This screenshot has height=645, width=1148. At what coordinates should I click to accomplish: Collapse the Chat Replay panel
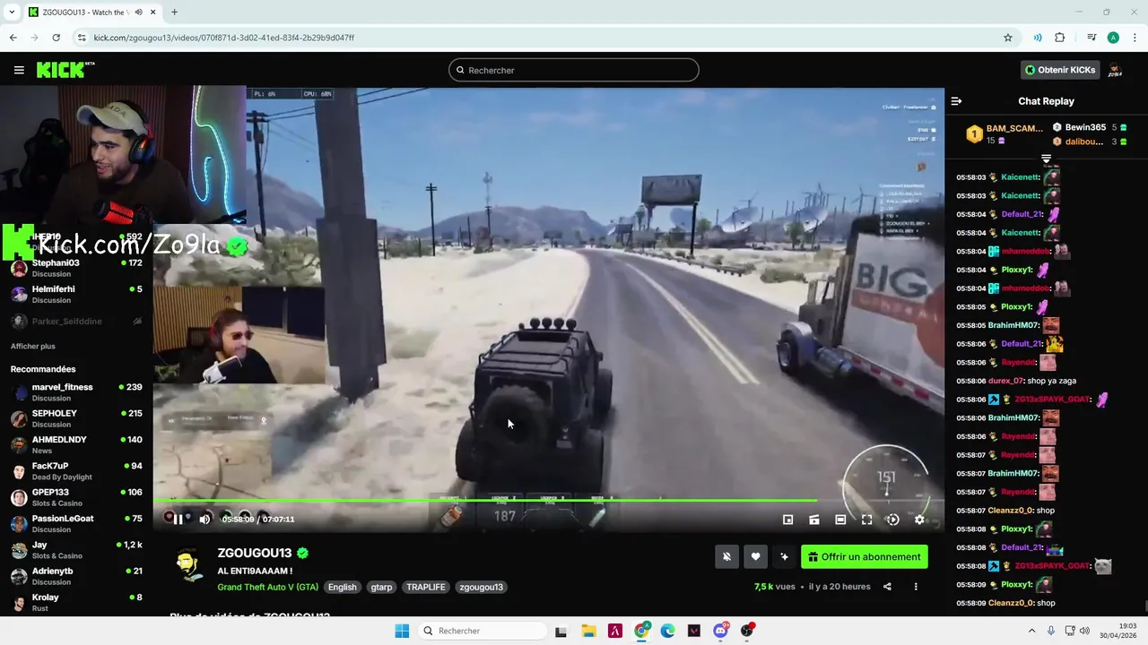point(956,101)
